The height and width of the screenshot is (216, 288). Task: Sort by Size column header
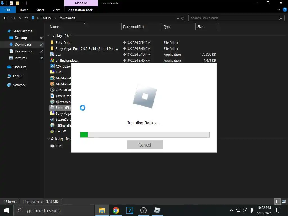point(200,27)
